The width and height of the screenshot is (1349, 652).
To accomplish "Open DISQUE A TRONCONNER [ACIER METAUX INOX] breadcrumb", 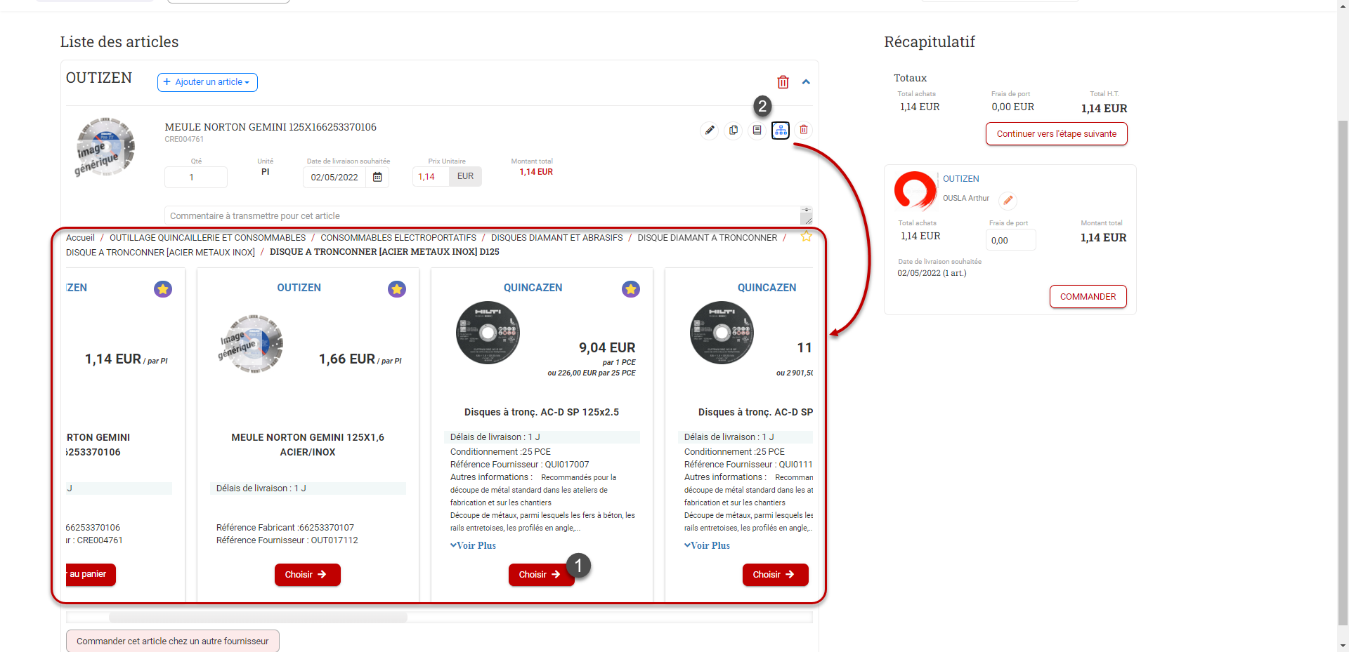I will click(x=160, y=252).
